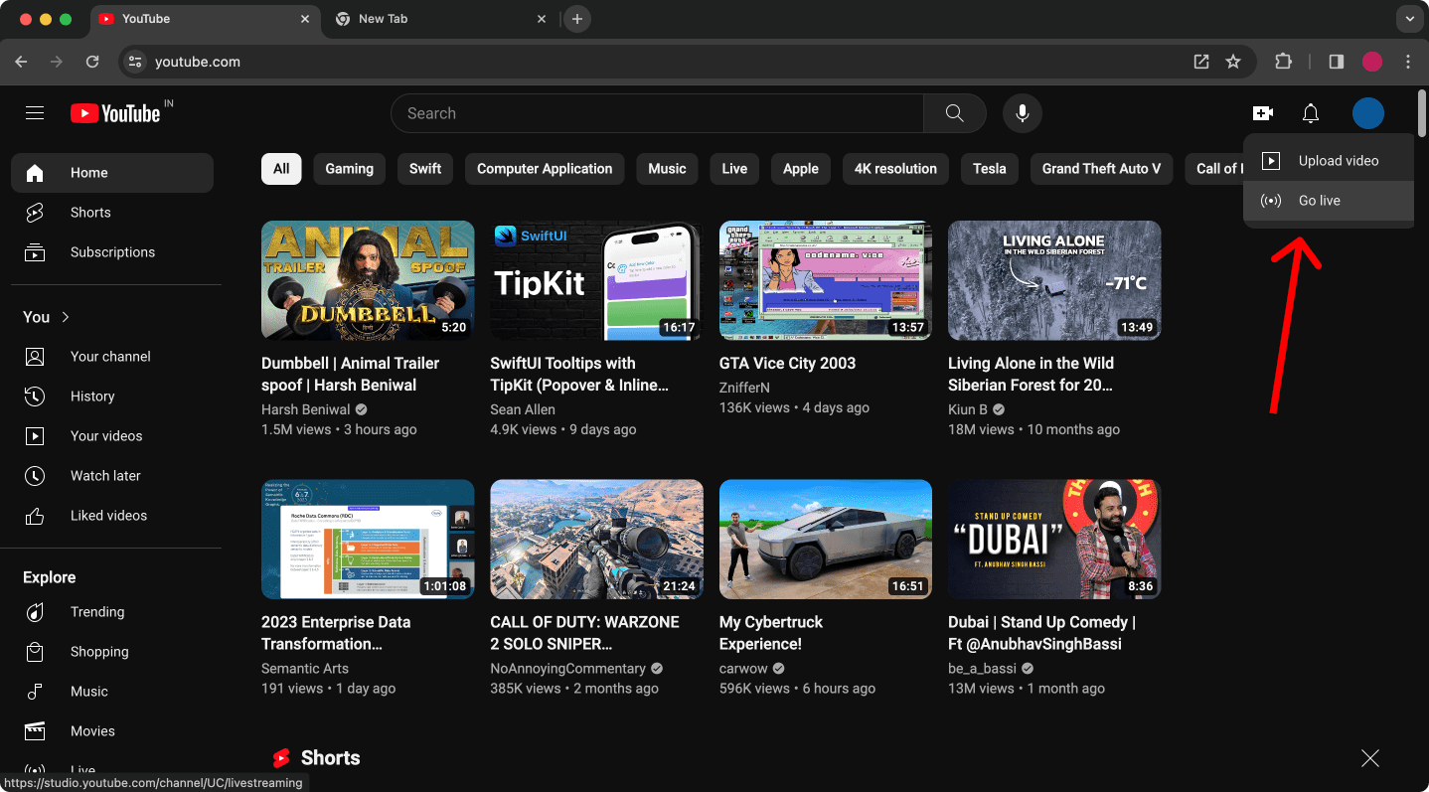This screenshot has width=1429, height=792.
Task: Open the Trending page icon
Action: (x=34, y=611)
